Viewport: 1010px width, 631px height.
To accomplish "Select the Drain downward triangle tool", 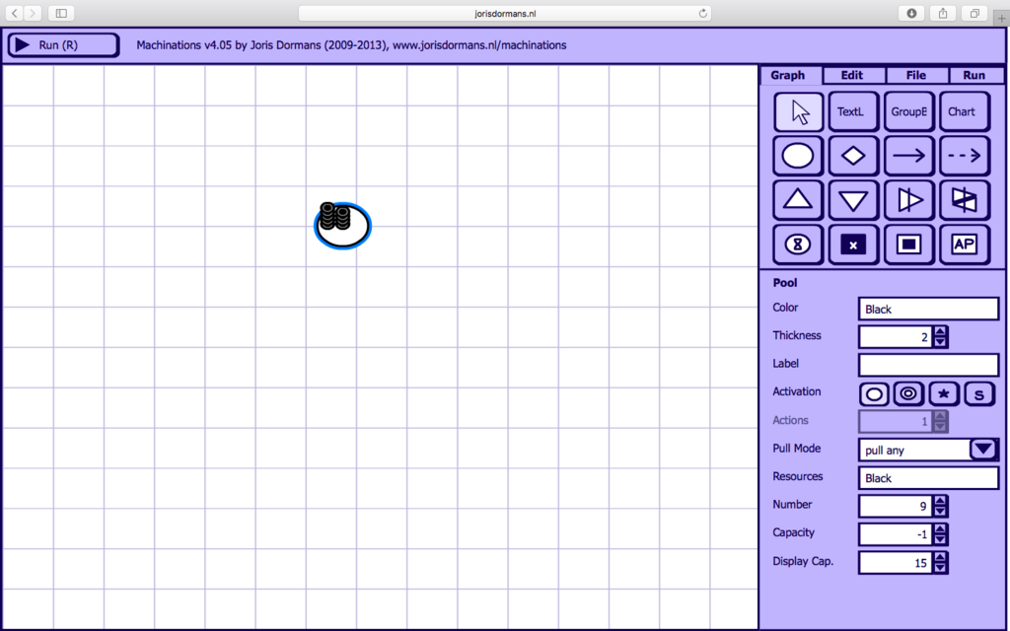I will click(853, 199).
